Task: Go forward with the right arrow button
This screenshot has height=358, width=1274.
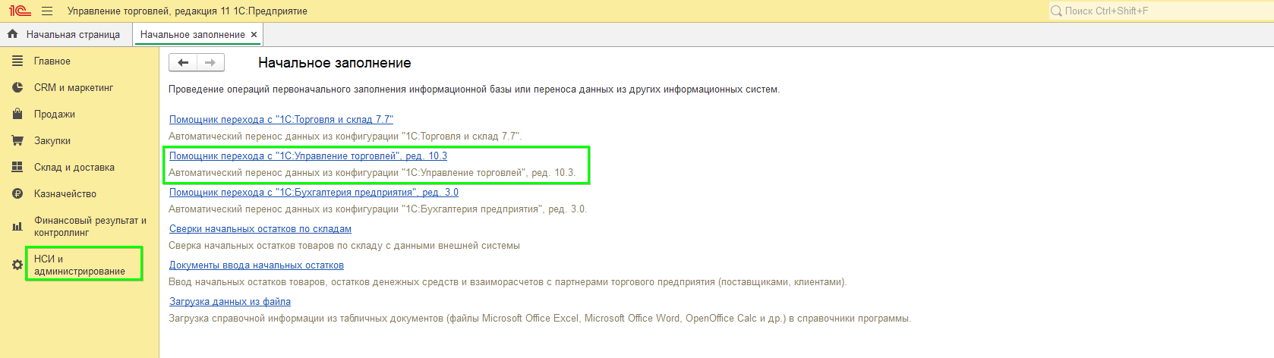Action: 210,62
